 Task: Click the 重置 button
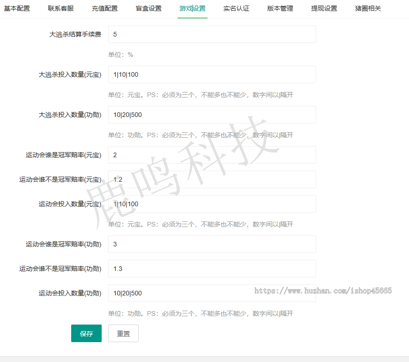[123, 333]
